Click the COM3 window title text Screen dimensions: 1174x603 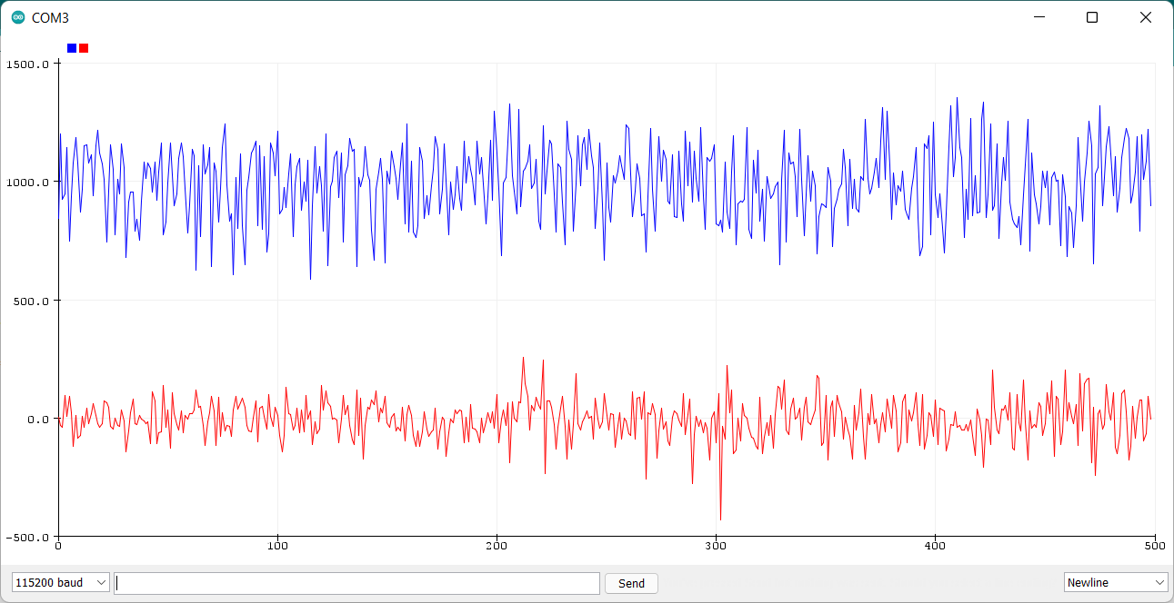50,18
